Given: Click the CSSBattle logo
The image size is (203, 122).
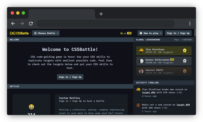Looking at the screenshot, I should point(19,33).
